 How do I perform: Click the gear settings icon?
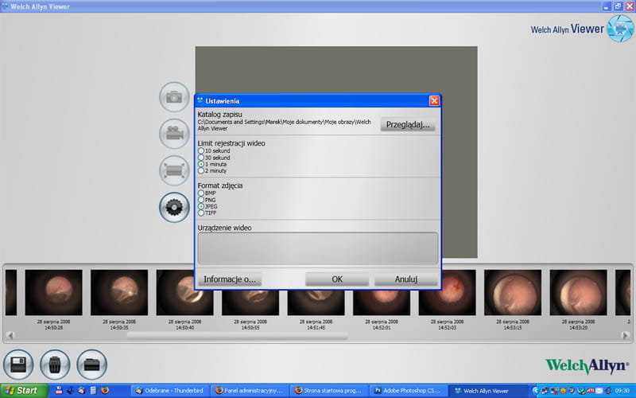174,208
